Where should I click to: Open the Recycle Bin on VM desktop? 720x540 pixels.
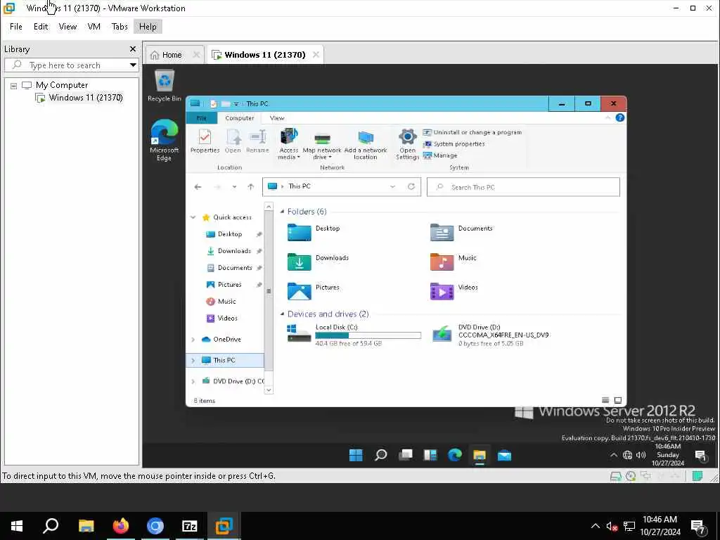coord(165,85)
